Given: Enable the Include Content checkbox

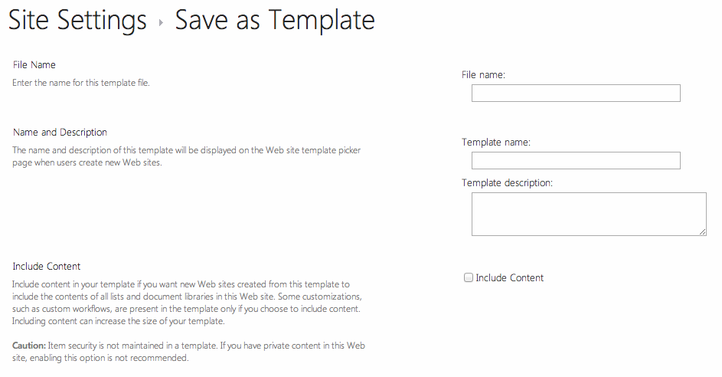Looking at the screenshot, I should pos(469,278).
